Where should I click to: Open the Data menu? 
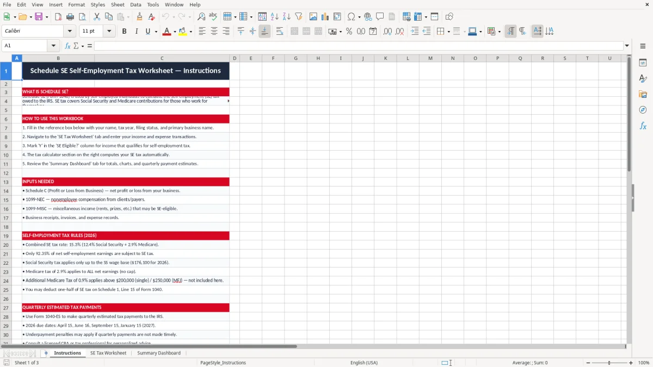pos(135,4)
